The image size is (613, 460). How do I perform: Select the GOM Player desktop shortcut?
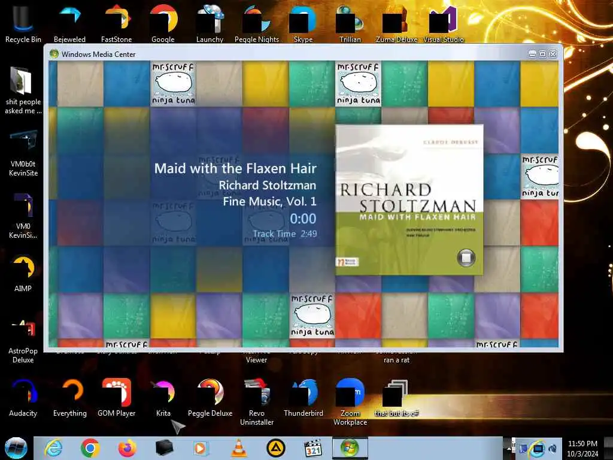point(117,398)
